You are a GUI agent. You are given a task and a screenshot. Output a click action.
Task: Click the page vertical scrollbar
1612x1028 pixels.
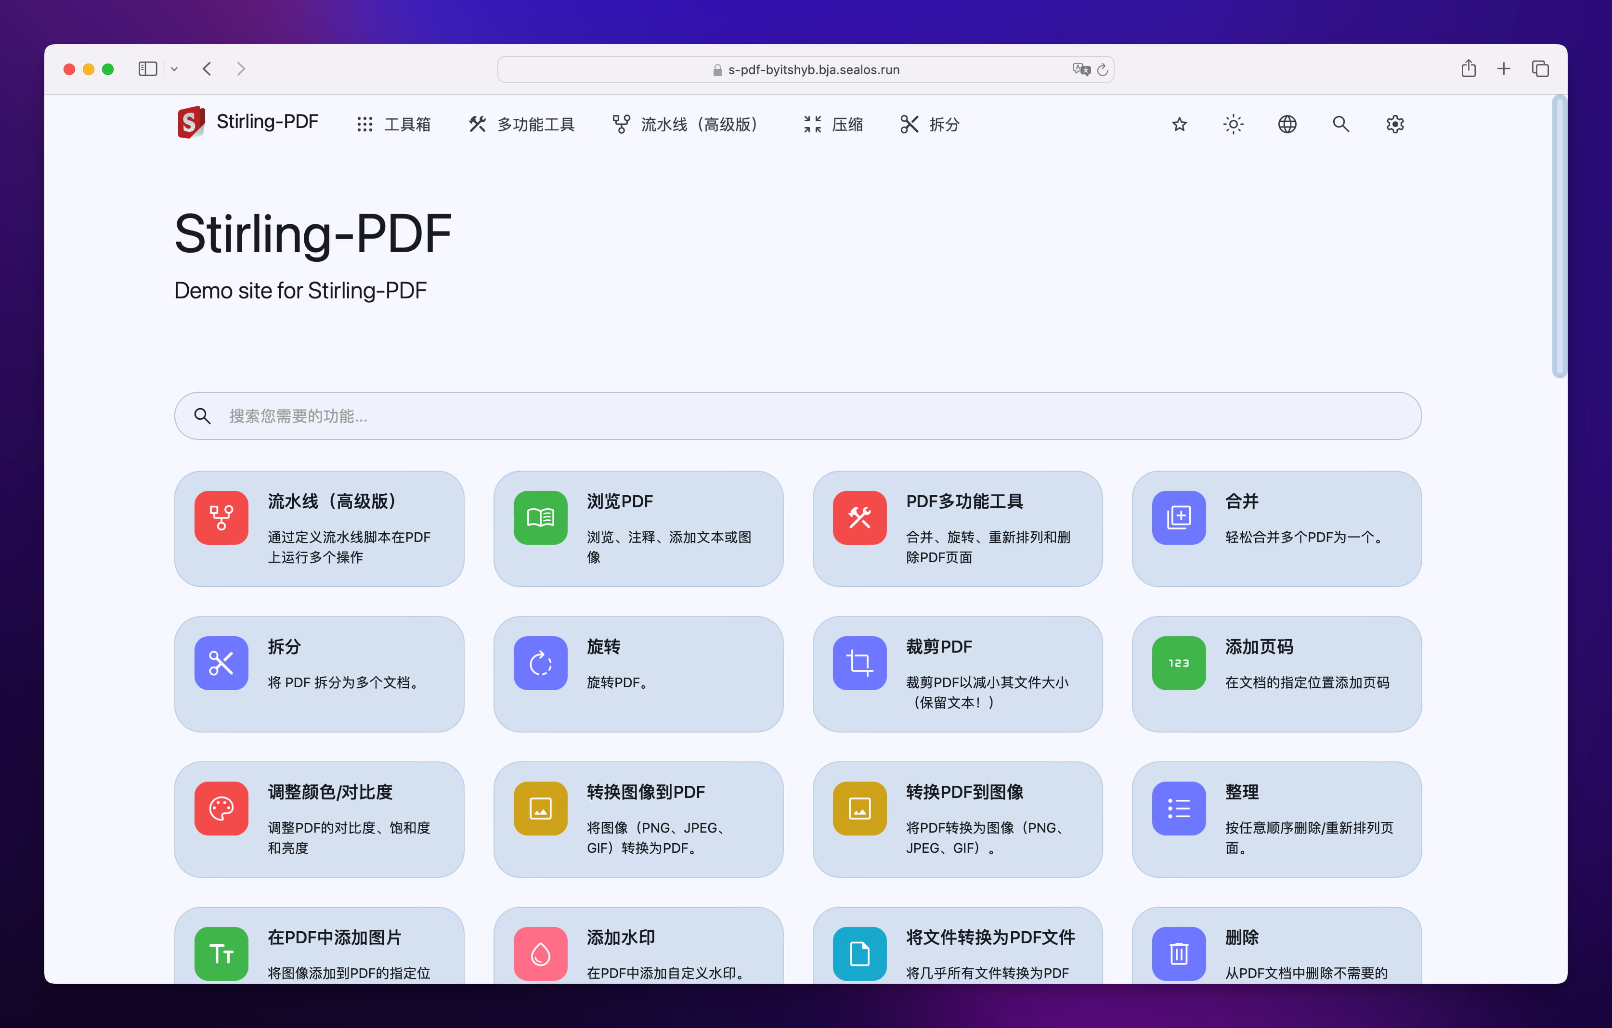(x=1559, y=236)
